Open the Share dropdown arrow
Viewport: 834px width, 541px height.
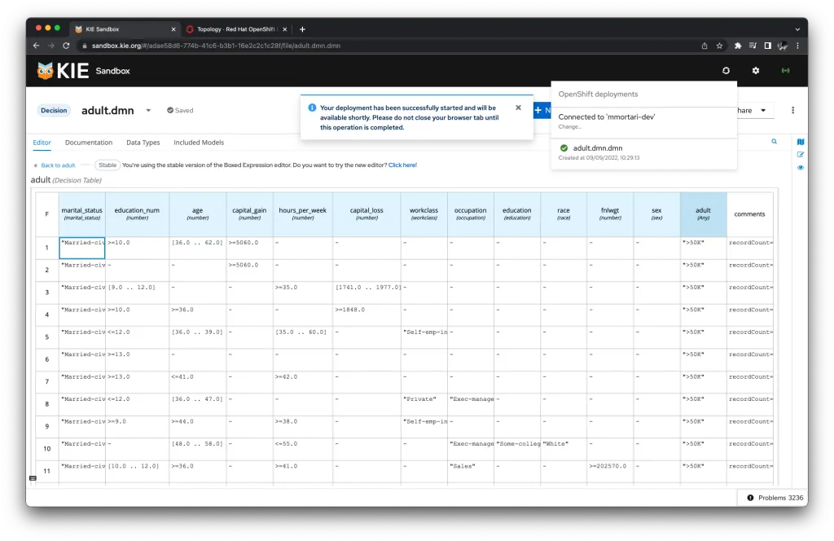[x=763, y=111]
